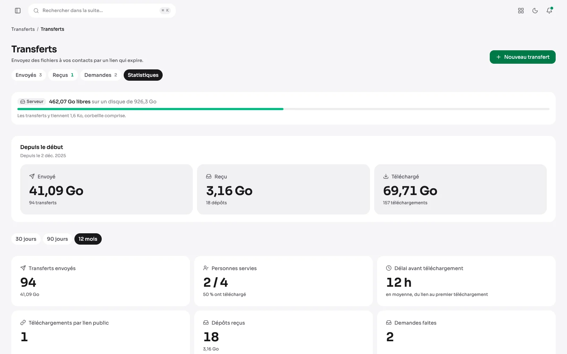Go to Transferts breadcrumb parent link

tap(23, 29)
